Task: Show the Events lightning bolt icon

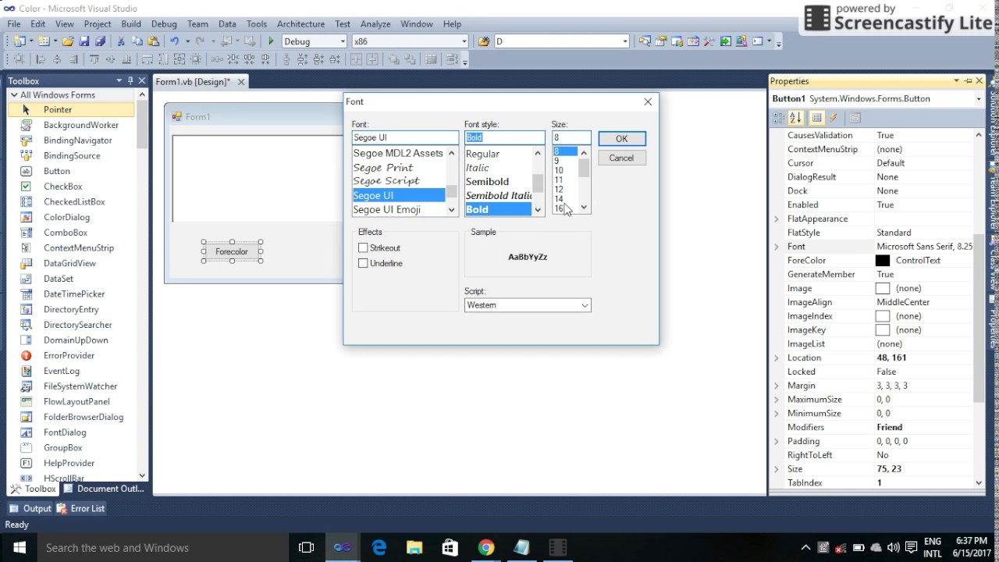Action: 834,118
